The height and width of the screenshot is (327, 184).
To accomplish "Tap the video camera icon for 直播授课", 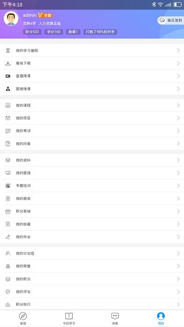I will coord(8,76).
